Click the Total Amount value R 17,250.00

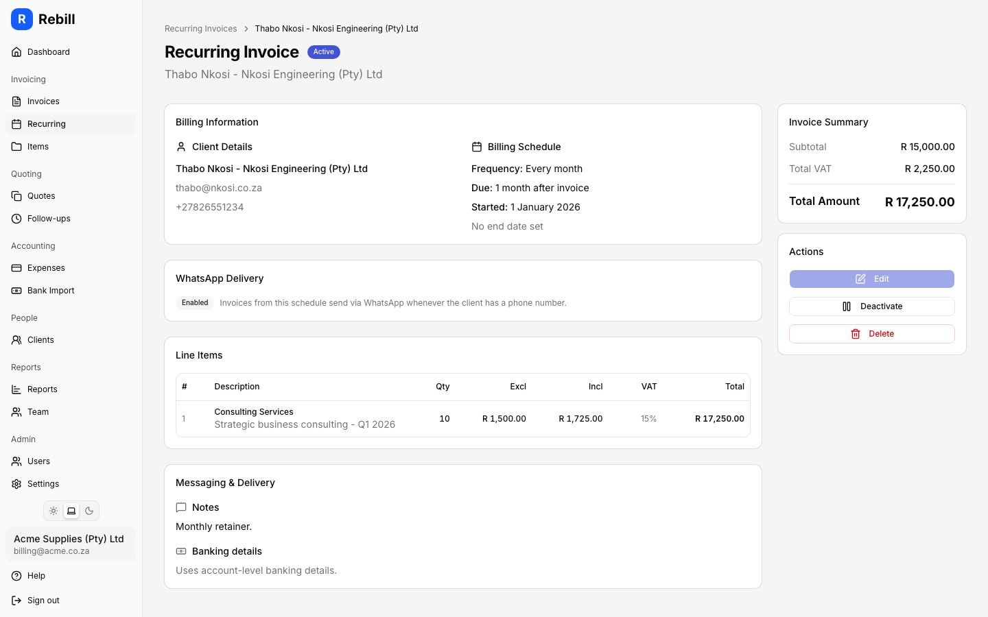[919, 202]
